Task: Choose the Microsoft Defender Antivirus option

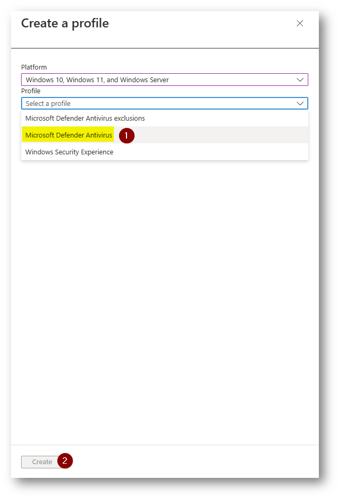Action: (164, 135)
